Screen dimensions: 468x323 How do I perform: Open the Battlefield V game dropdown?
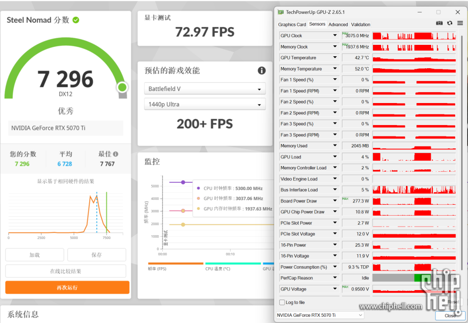[x=205, y=89]
